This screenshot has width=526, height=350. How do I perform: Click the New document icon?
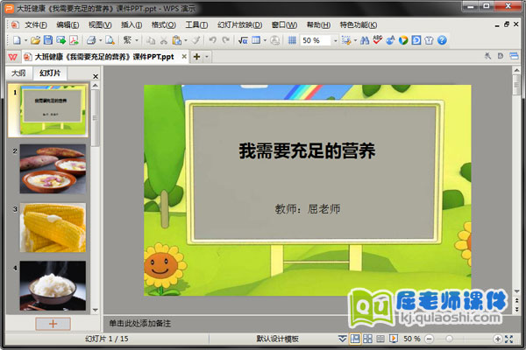[17, 40]
